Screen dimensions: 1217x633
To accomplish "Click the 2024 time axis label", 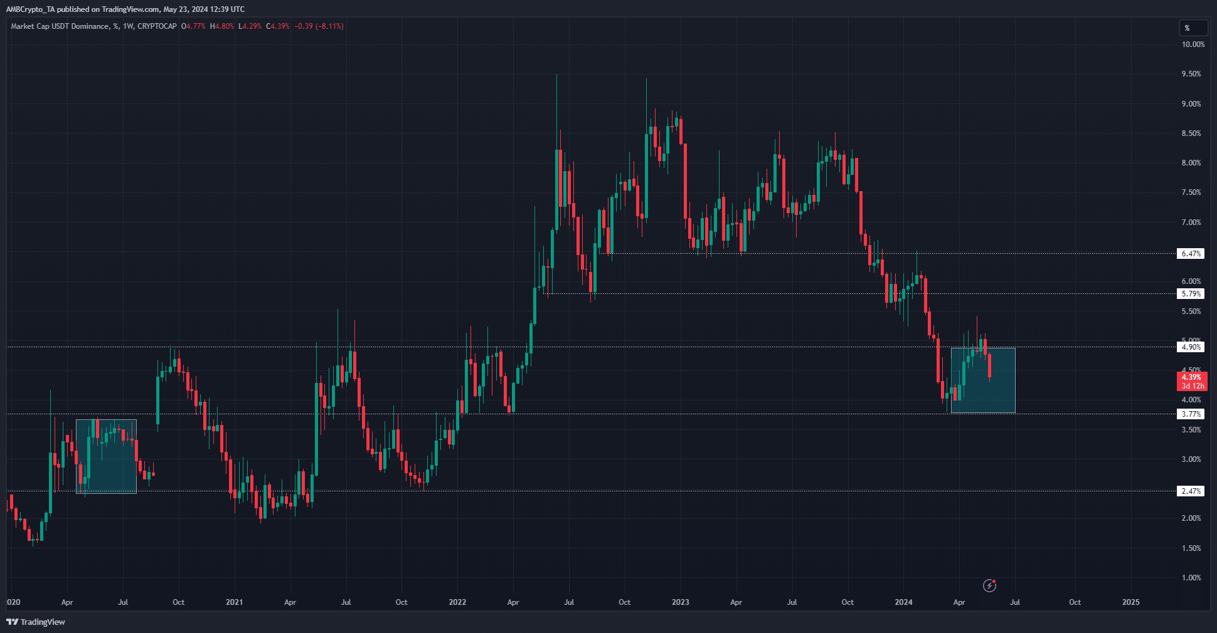I will [x=903, y=602].
